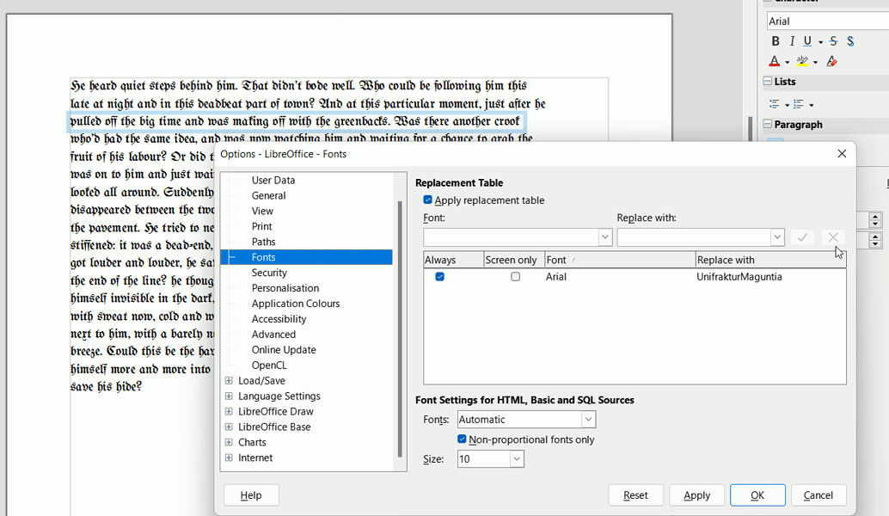Confirm the Options dialog with OK

(757, 495)
